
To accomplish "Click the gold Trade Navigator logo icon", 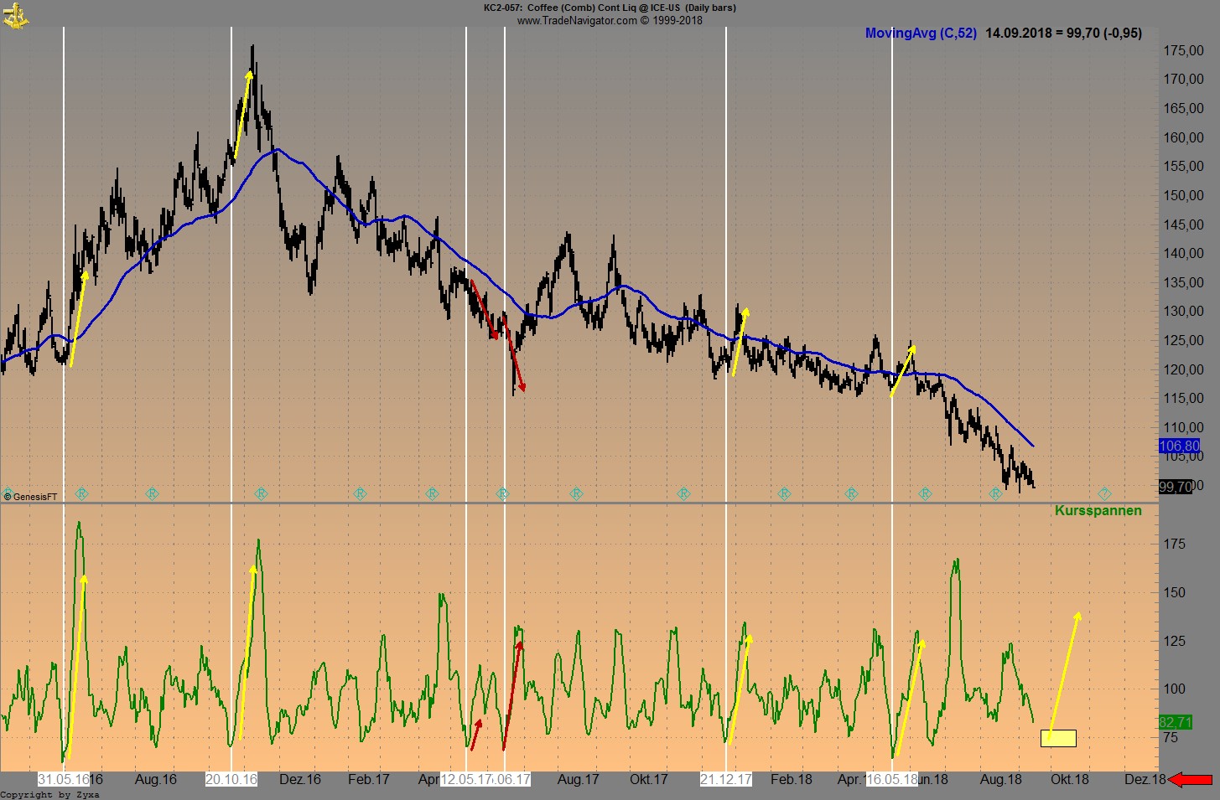I will (x=15, y=14).
